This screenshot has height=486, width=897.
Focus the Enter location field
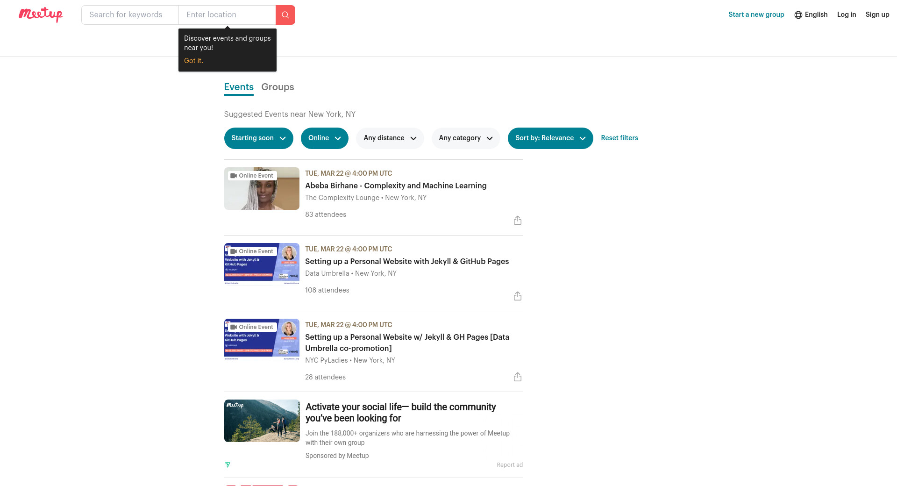[227, 15]
